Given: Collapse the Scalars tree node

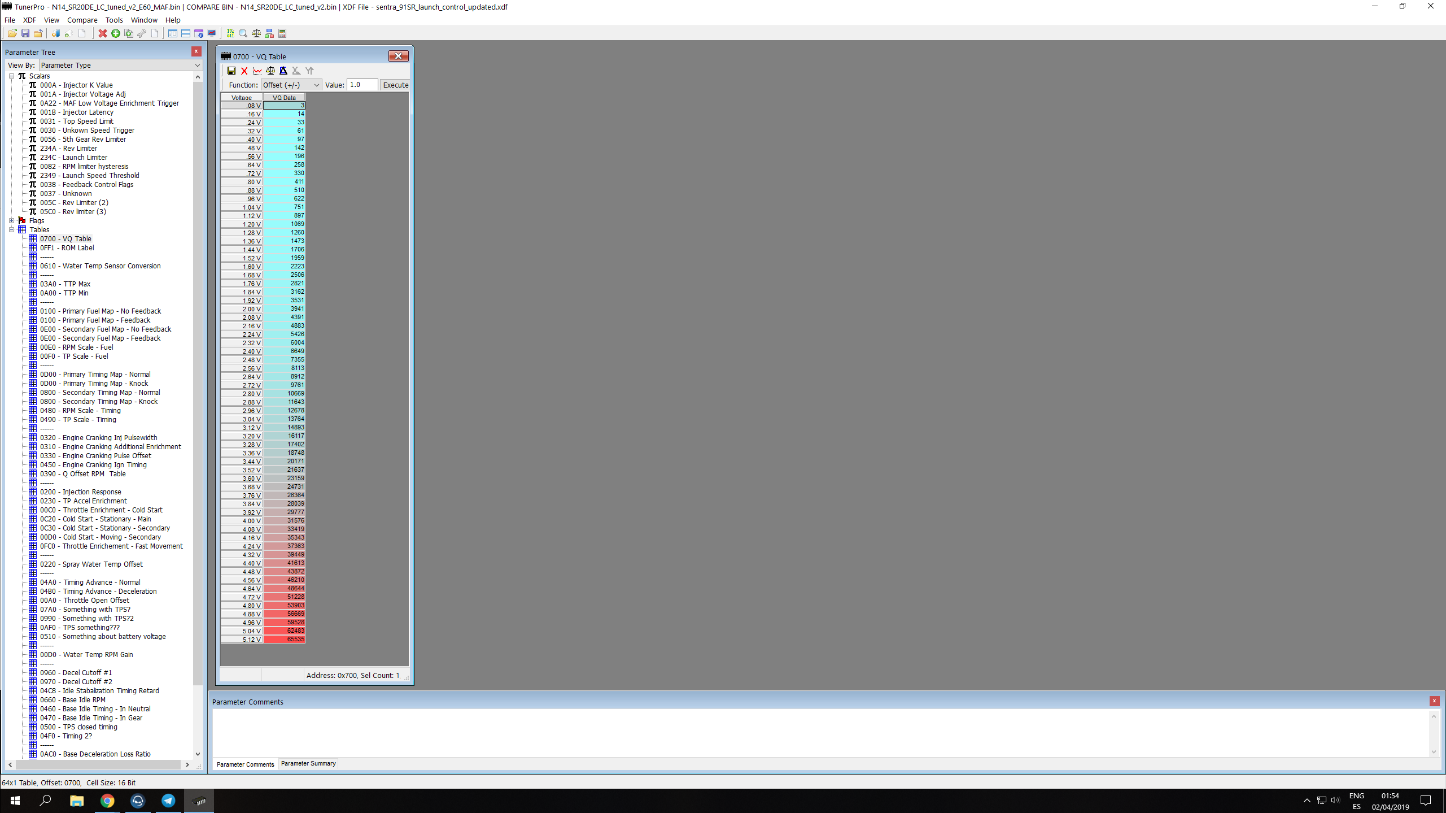Looking at the screenshot, I should coord(11,76).
